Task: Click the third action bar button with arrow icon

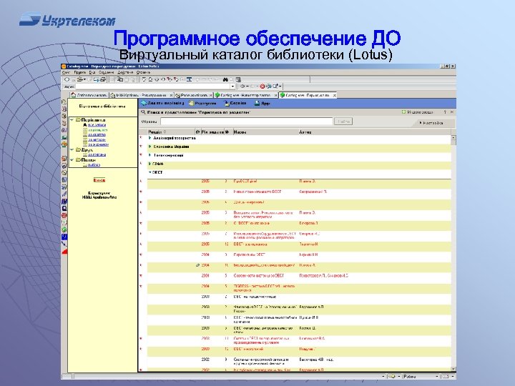Action: pyautogui.click(x=235, y=103)
